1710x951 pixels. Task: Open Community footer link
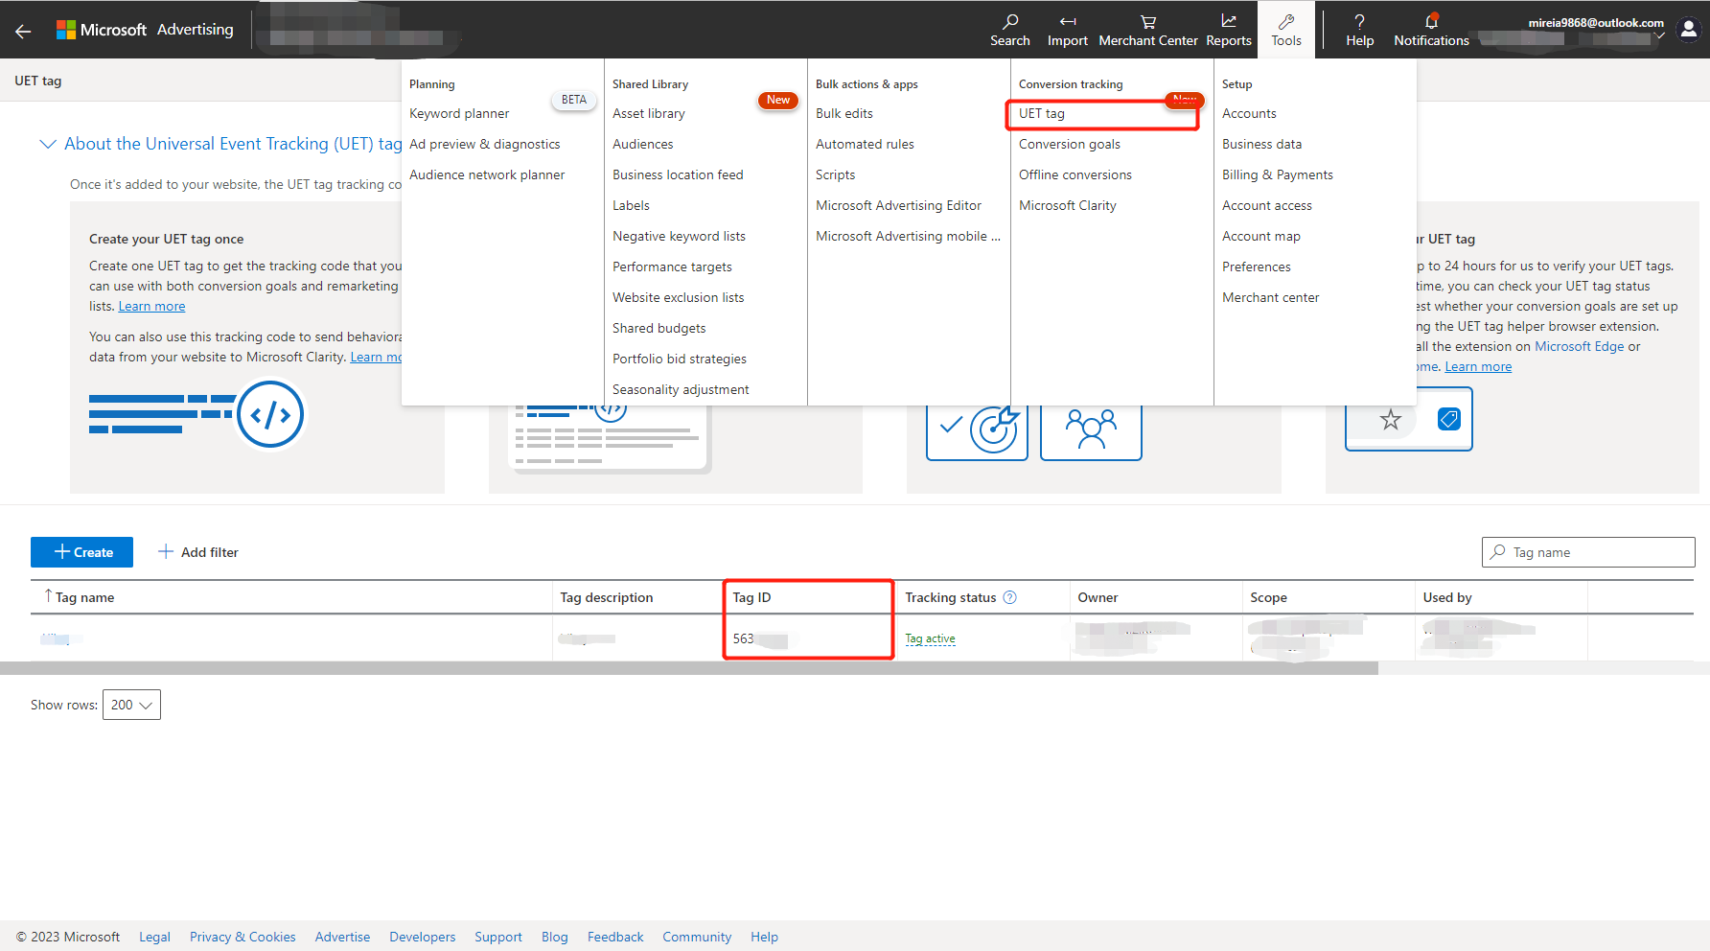[x=697, y=937]
